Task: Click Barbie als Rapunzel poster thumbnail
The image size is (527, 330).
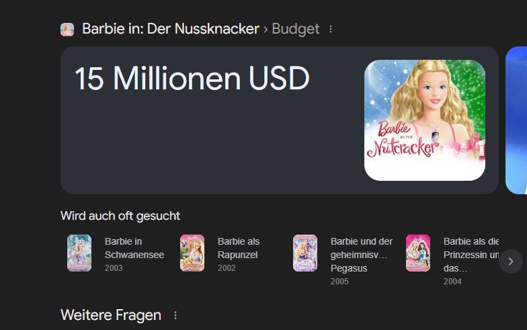Action: tap(192, 253)
